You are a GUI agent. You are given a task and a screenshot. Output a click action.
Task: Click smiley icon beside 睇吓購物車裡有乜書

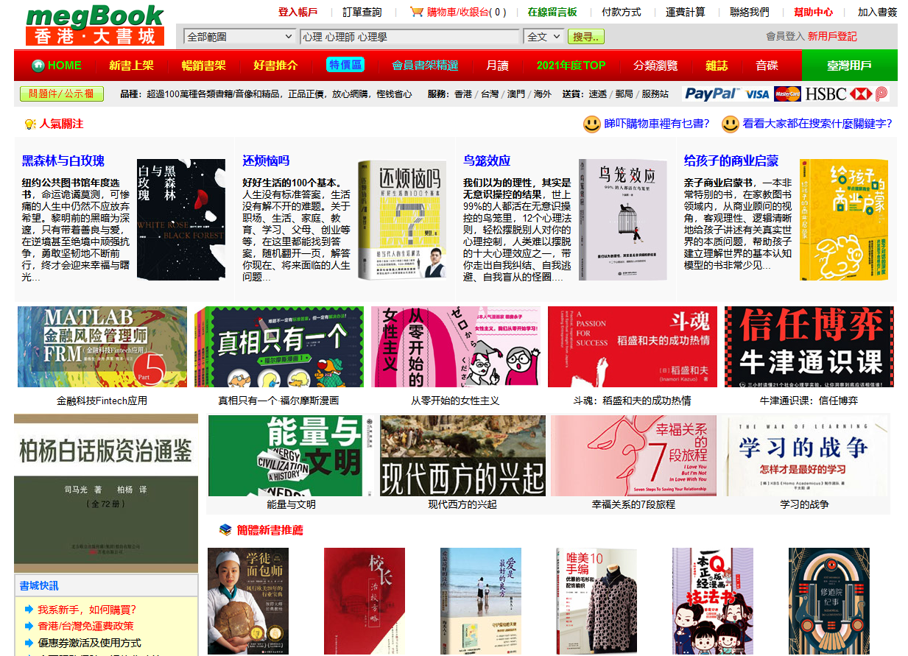tap(591, 124)
